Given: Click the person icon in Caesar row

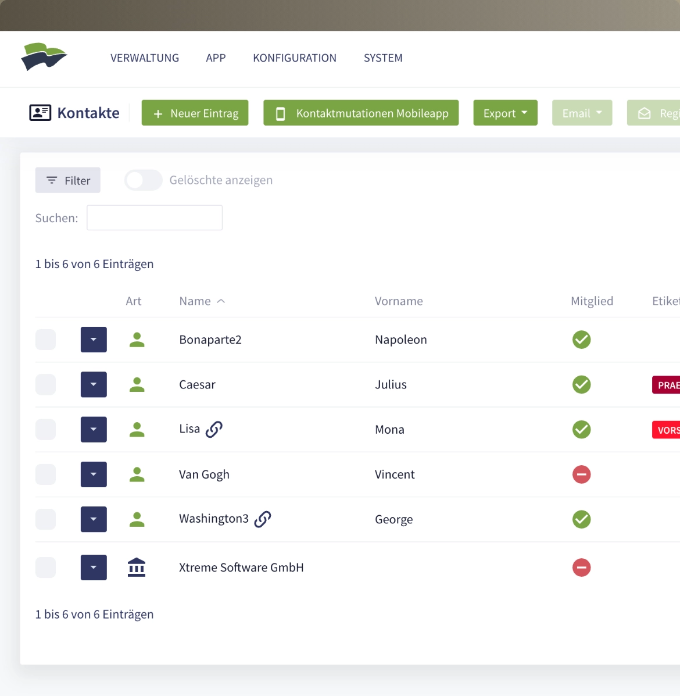Looking at the screenshot, I should 137,384.
